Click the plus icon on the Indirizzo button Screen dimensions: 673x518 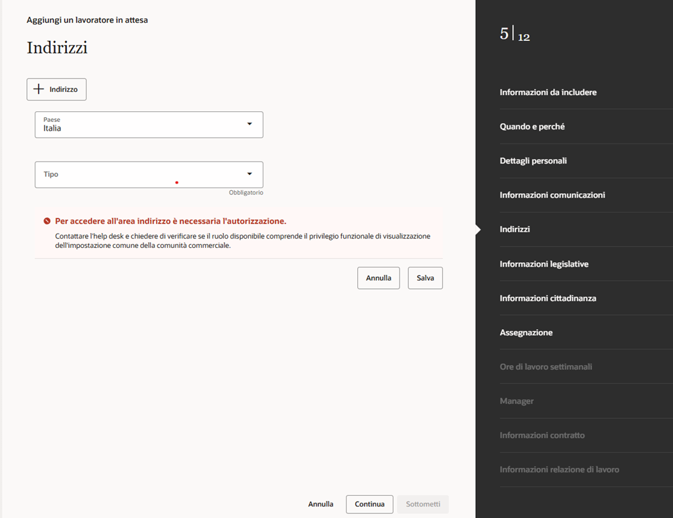pos(39,89)
